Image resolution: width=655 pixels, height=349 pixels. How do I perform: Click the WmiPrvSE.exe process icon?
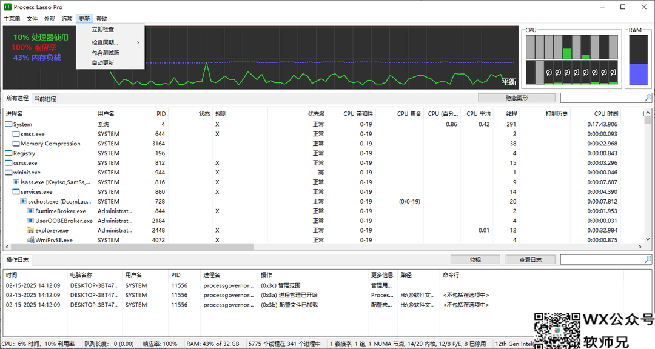(x=30, y=240)
